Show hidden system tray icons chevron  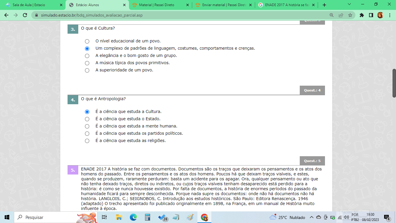click(312, 217)
